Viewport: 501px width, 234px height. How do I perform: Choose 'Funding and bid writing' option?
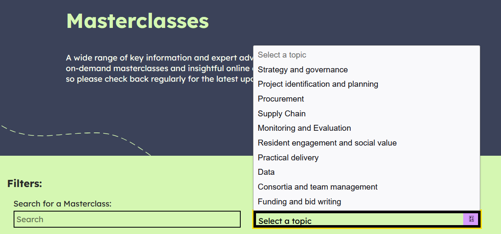tap(299, 202)
